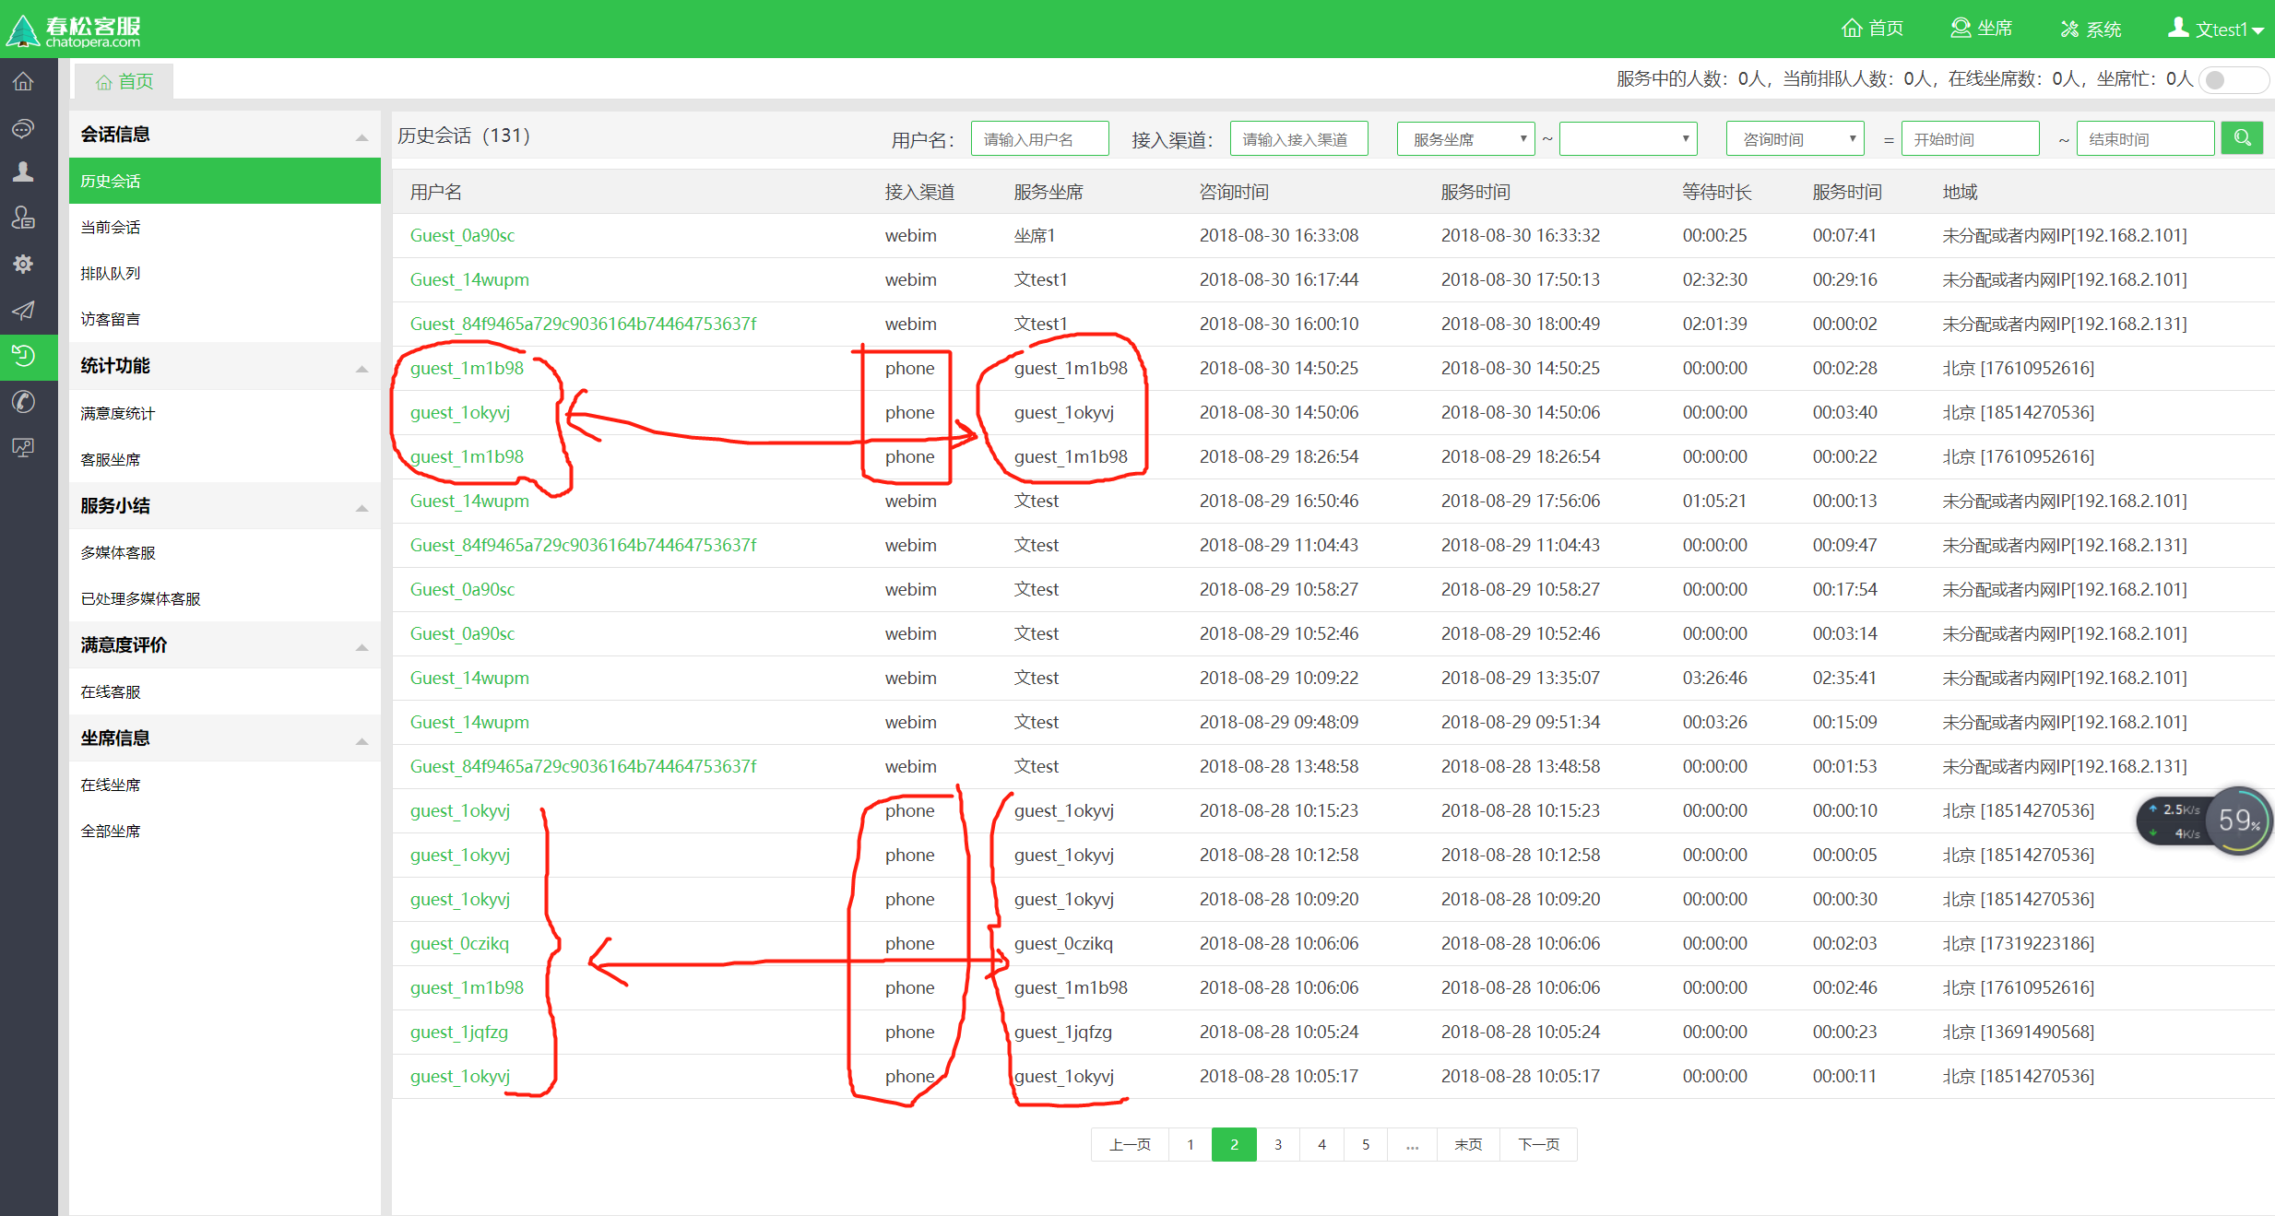Open the 服务坐席 dropdown filter
2275x1216 pixels.
tap(1465, 139)
